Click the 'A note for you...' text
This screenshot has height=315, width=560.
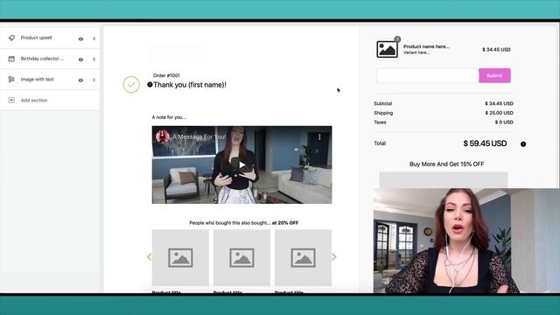point(169,117)
